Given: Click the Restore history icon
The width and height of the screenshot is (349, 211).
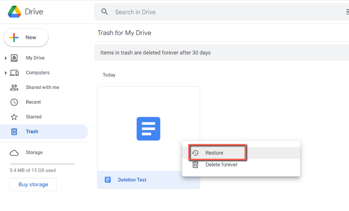Looking at the screenshot, I should click(x=195, y=153).
